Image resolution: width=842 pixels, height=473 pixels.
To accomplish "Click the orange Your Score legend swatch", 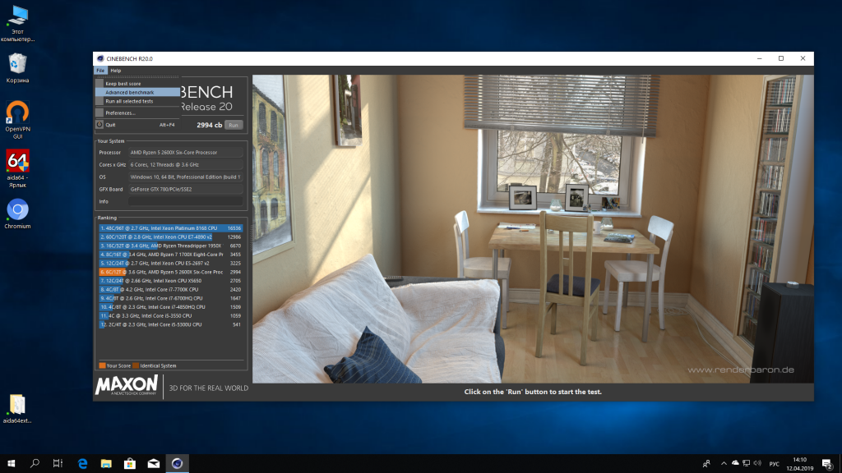I will [x=102, y=365].
